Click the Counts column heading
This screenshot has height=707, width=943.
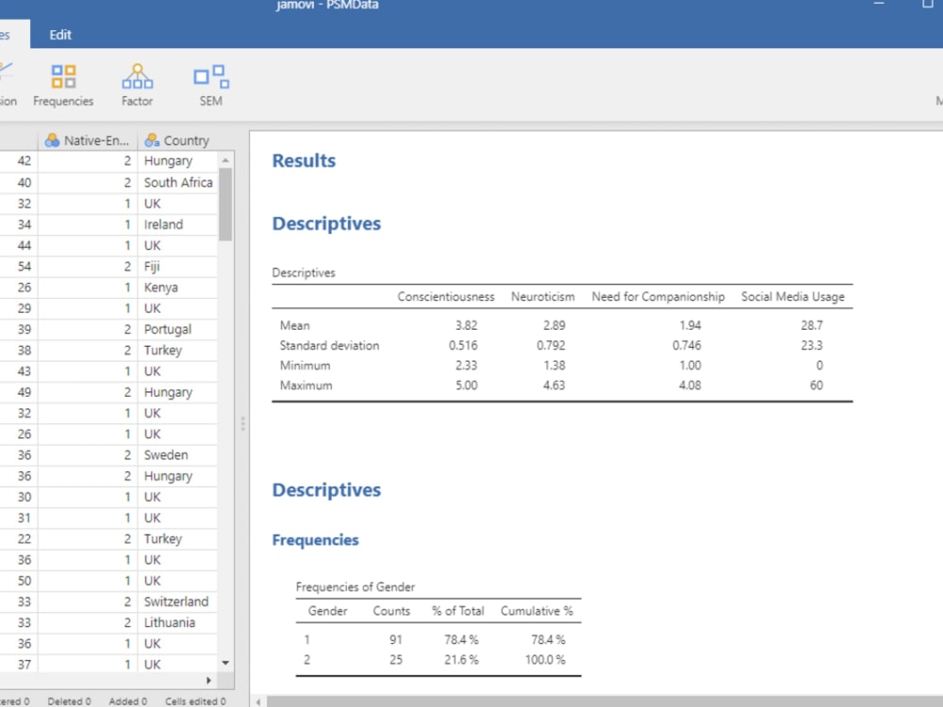pyautogui.click(x=391, y=611)
